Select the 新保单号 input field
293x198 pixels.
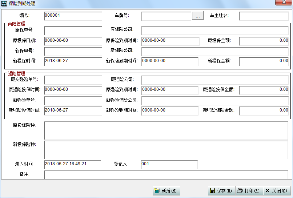73,51
